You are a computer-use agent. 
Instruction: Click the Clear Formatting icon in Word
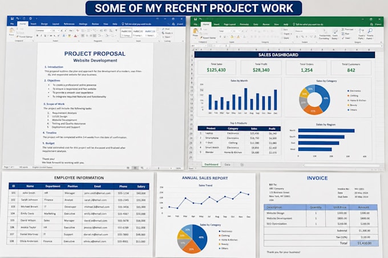pos(78,30)
